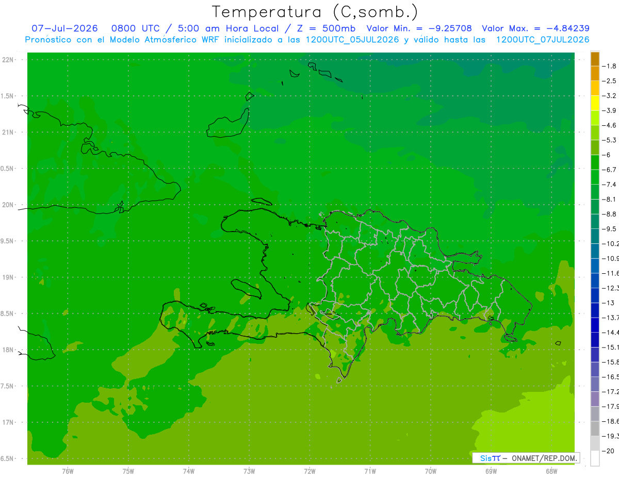Click the '1200UTC_07JUL2026' valid-until time
Screen dimensions: 619x478
pyautogui.click(x=542, y=40)
